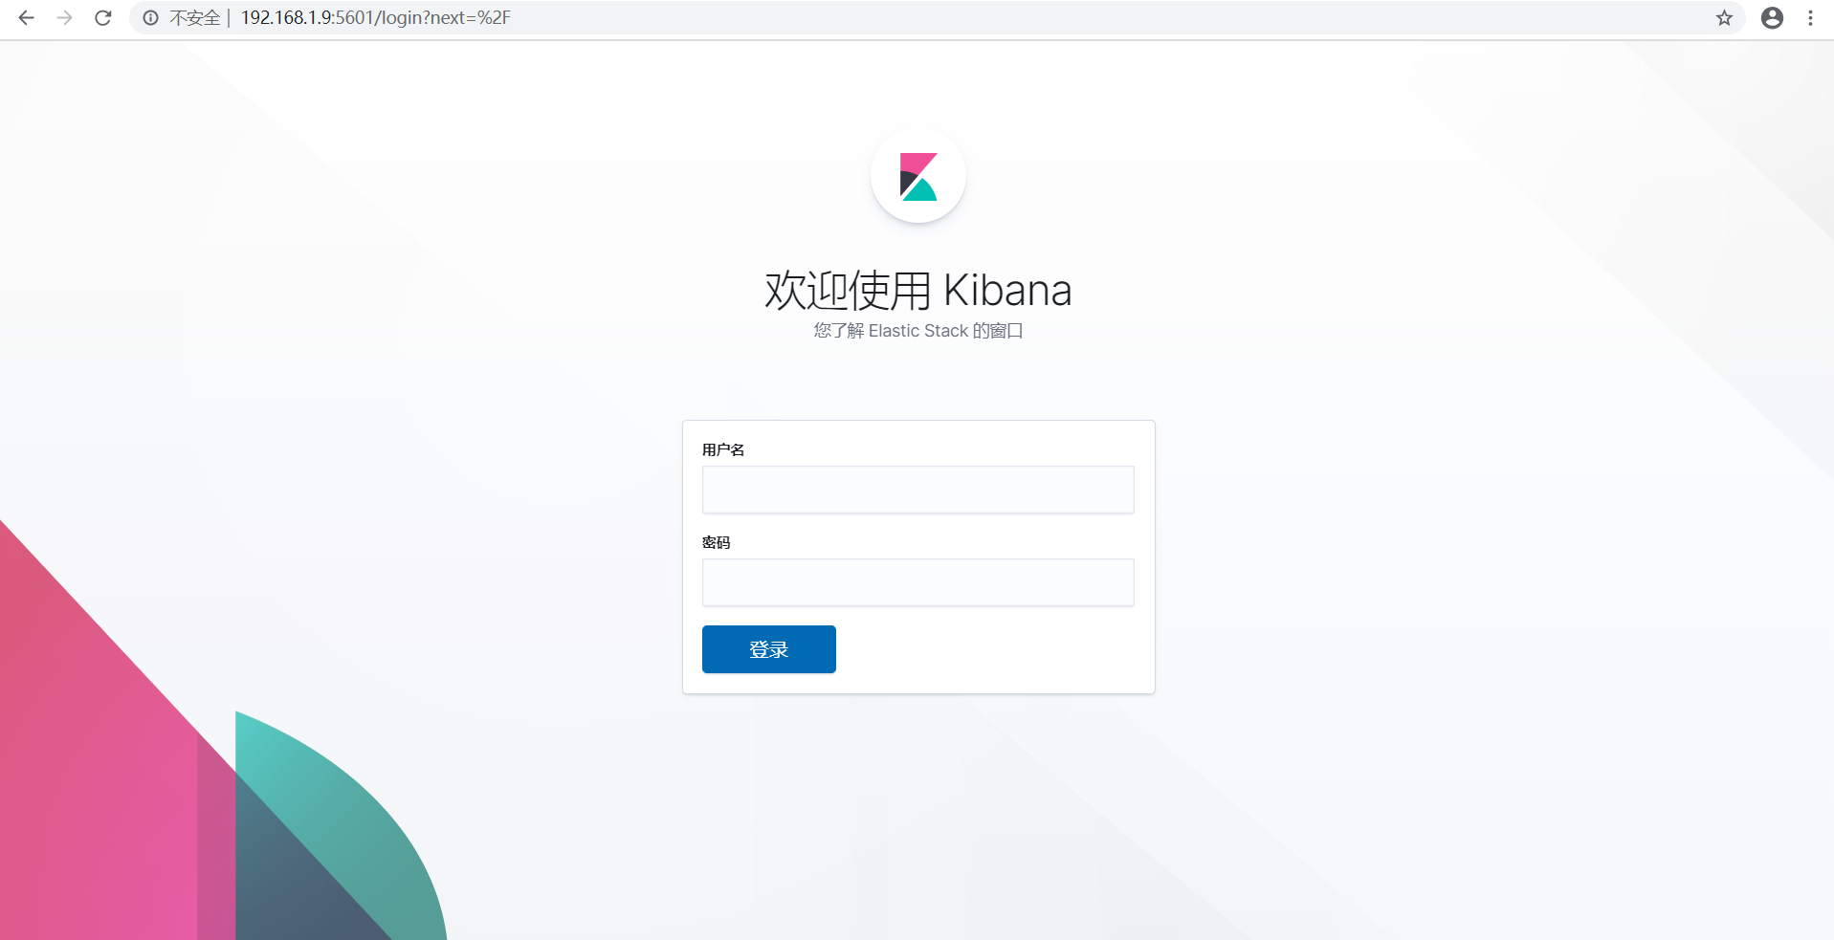Click the 欢迎使用 Kibana heading
This screenshot has width=1834, height=940.
point(917,289)
